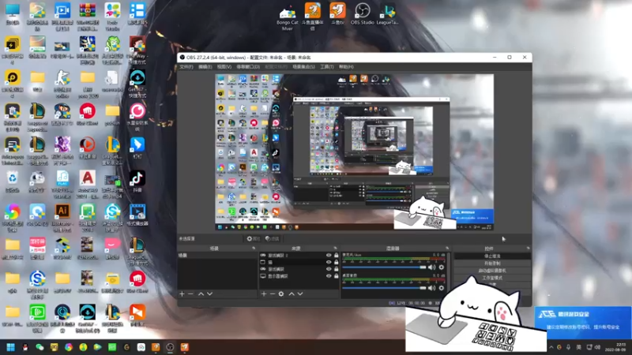The image size is (632, 355).
Task: Open the 停靠窗口(D) menu
Action: (248, 67)
